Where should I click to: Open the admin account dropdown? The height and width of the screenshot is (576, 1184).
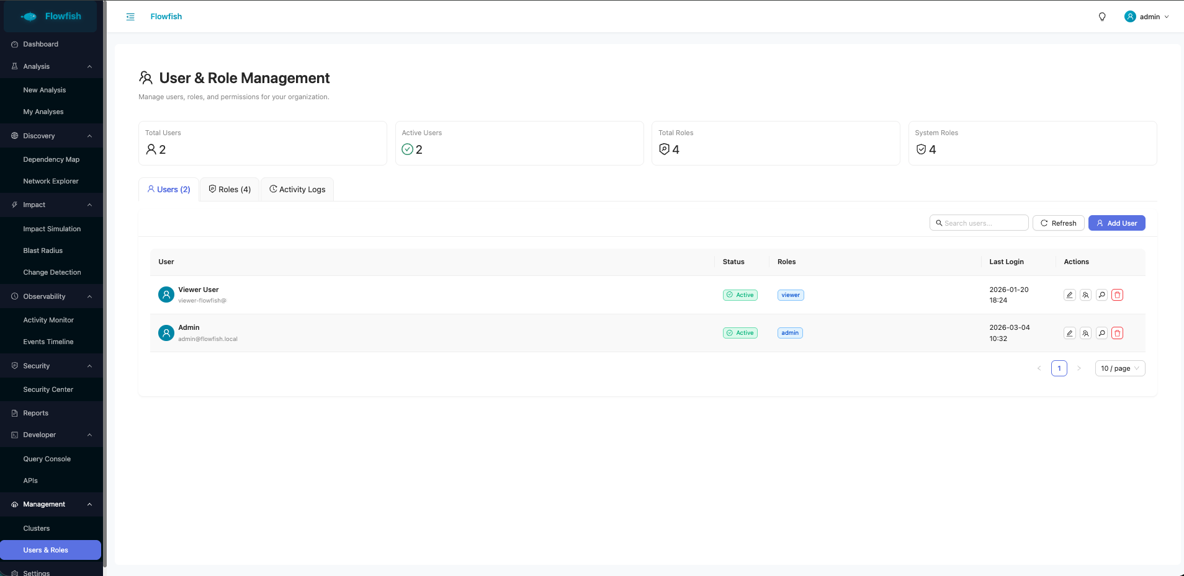pos(1147,17)
